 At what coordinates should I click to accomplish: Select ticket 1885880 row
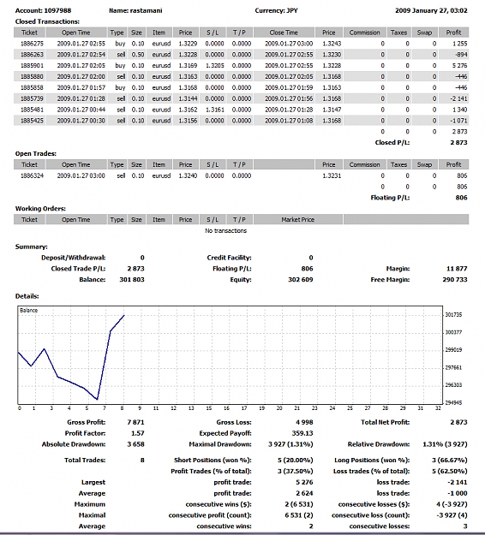241,76
